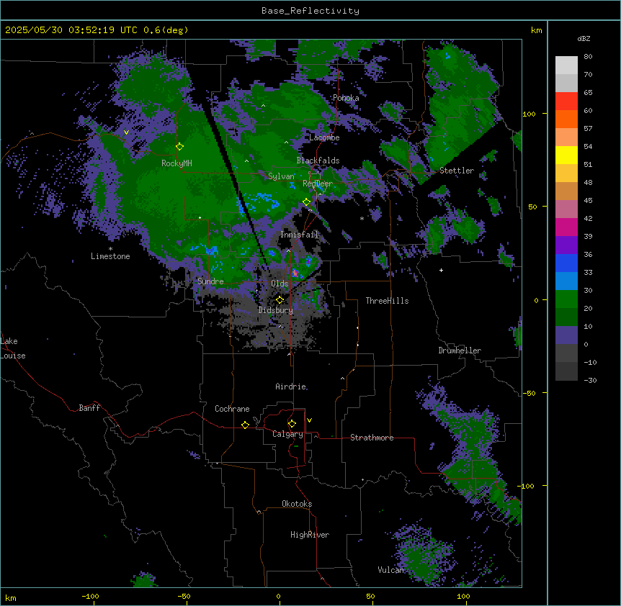Image resolution: width=621 pixels, height=606 pixels.
Task: Select the Didsbury town label
Action: tap(276, 310)
